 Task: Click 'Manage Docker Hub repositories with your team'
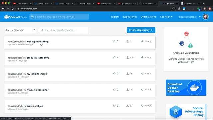(186, 60)
